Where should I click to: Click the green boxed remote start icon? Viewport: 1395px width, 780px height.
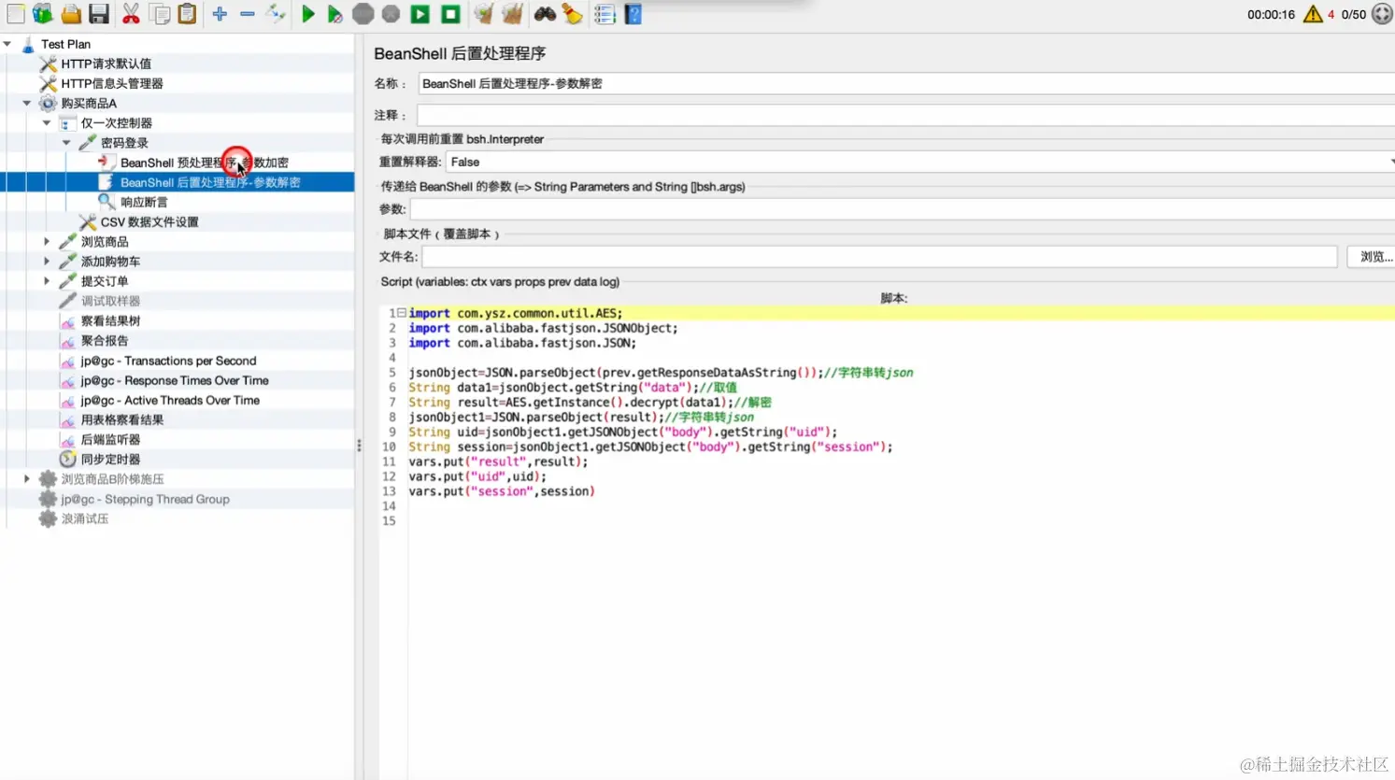[x=420, y=14]
